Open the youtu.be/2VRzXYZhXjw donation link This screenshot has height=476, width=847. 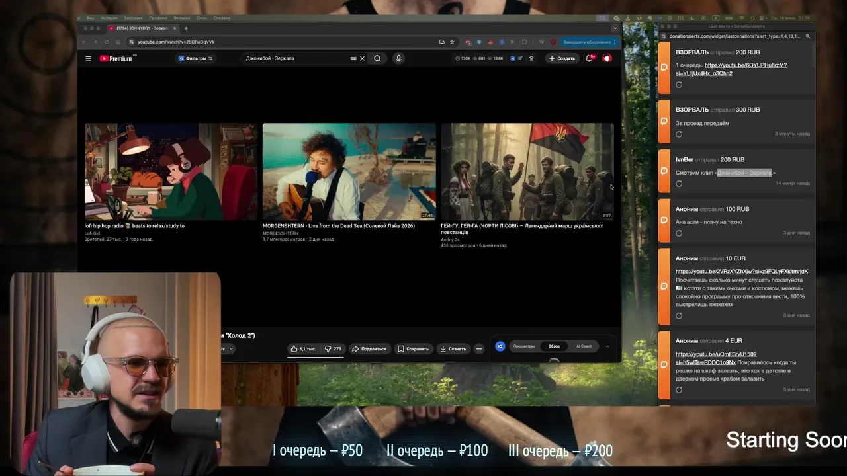point(742,271)
